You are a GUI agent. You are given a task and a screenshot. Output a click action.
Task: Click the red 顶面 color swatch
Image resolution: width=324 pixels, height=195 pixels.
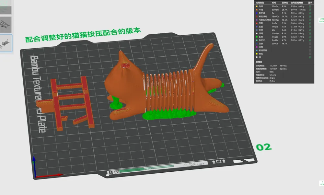[x=257, y=23]
